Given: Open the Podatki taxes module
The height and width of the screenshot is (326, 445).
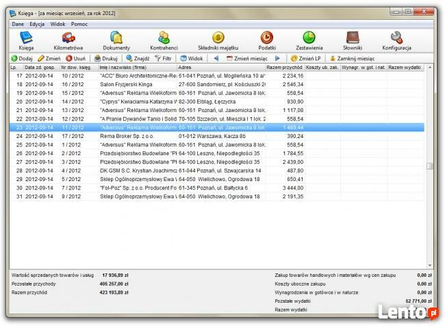Looking at the screenshot, I should coord(266,40).
